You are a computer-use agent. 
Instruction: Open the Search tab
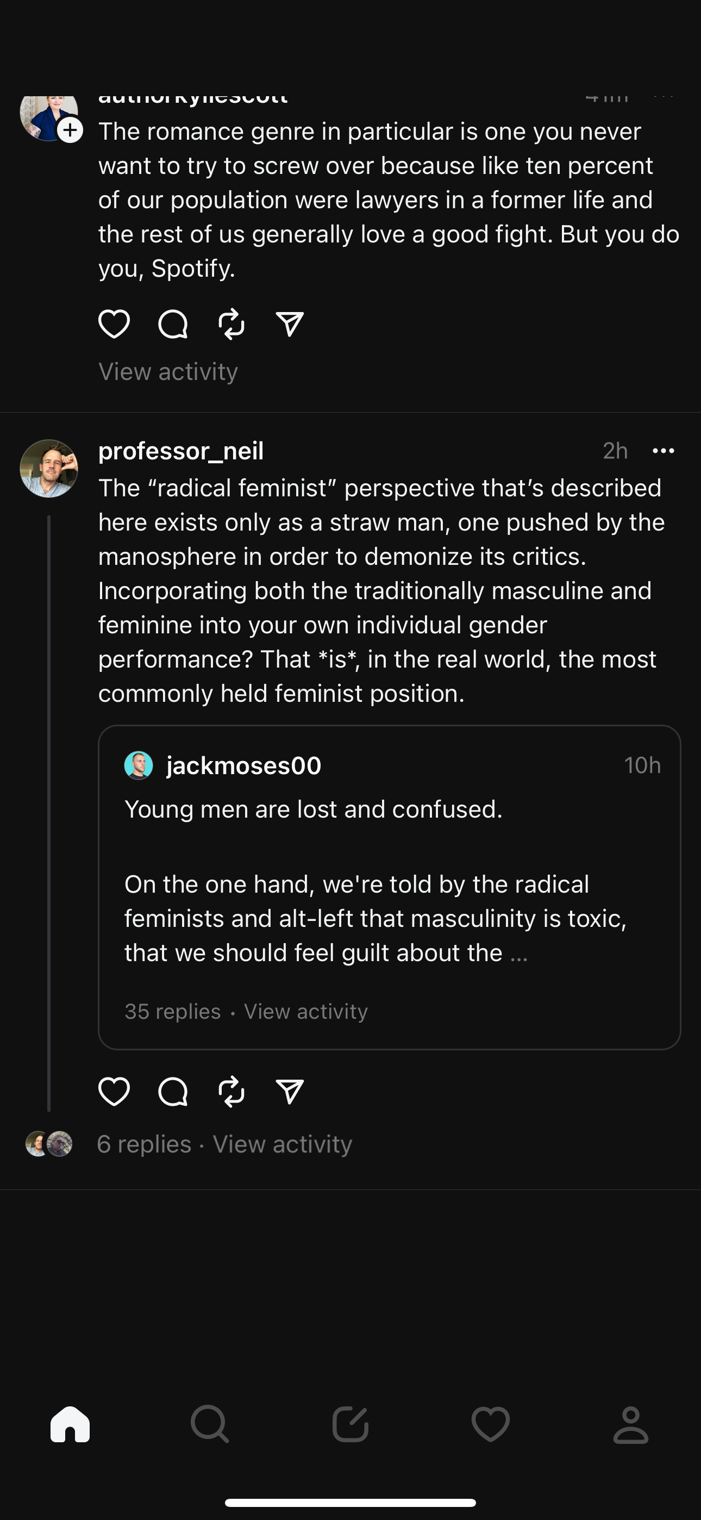pos(210,1424)
